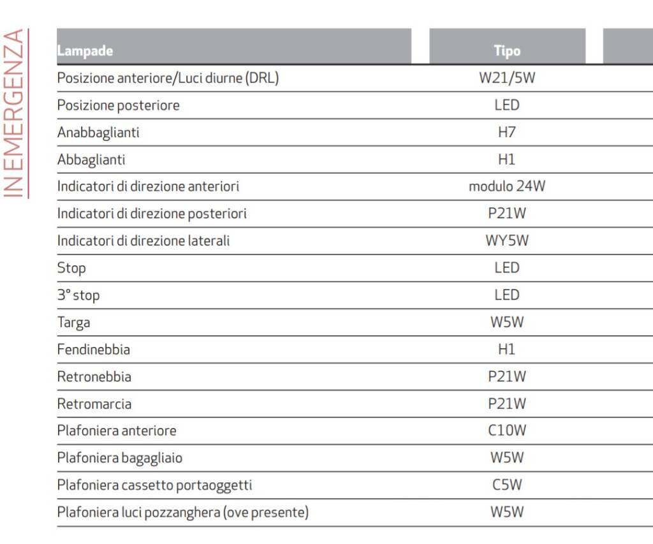Click the 'Posizione posteriore' row label
This screenshot has width=653, height=544.
point(118,105)
